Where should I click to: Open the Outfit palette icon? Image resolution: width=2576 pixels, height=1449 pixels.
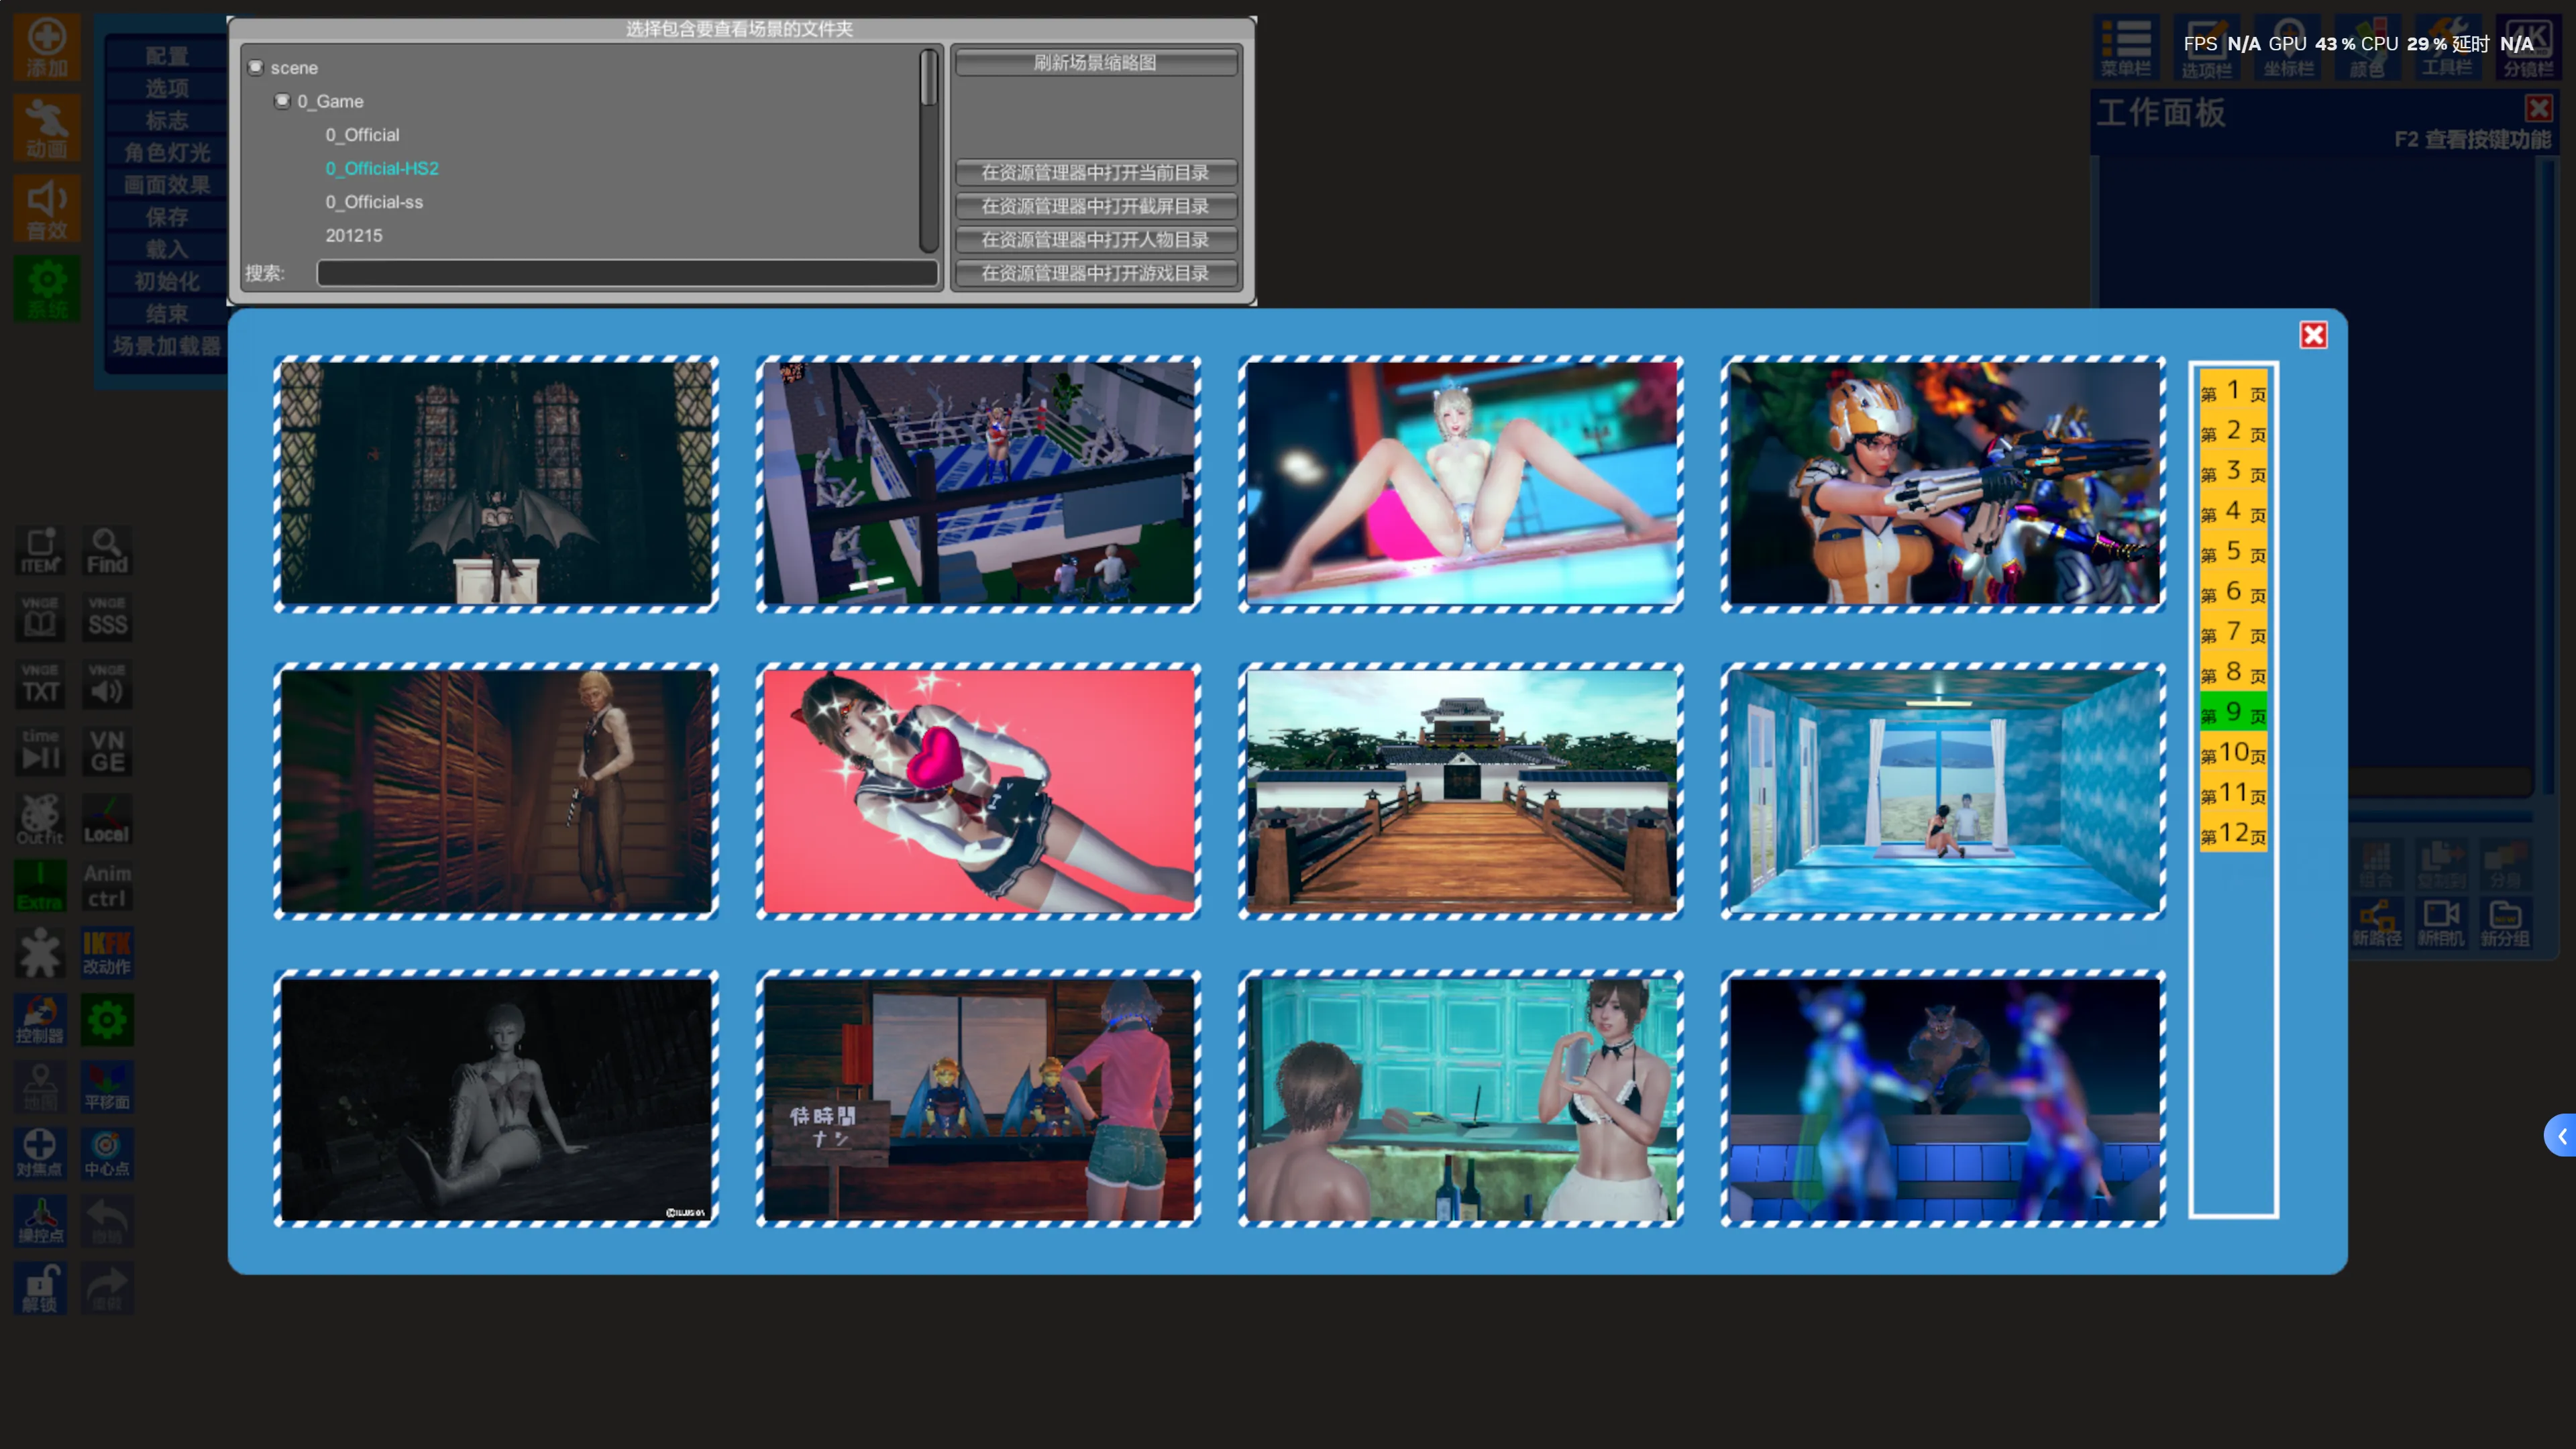pos(40,819)
